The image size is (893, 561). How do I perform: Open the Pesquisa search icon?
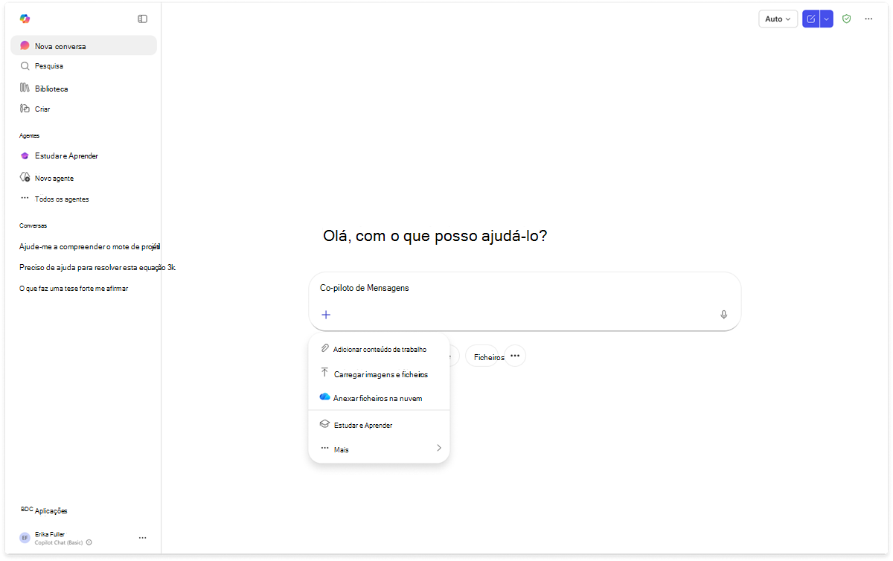(x=25, y=65)
